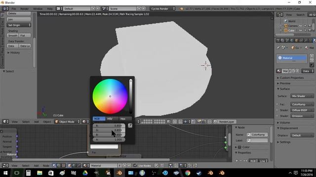This screenshot has width=316, height=177.
Task: Toggle Camera renderability in outliner
Action: pos(310,26)
